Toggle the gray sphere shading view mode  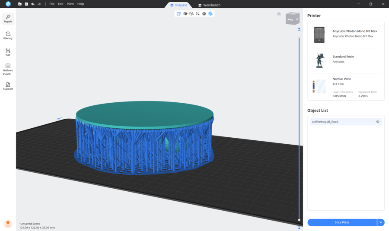(x=204, y=14)
